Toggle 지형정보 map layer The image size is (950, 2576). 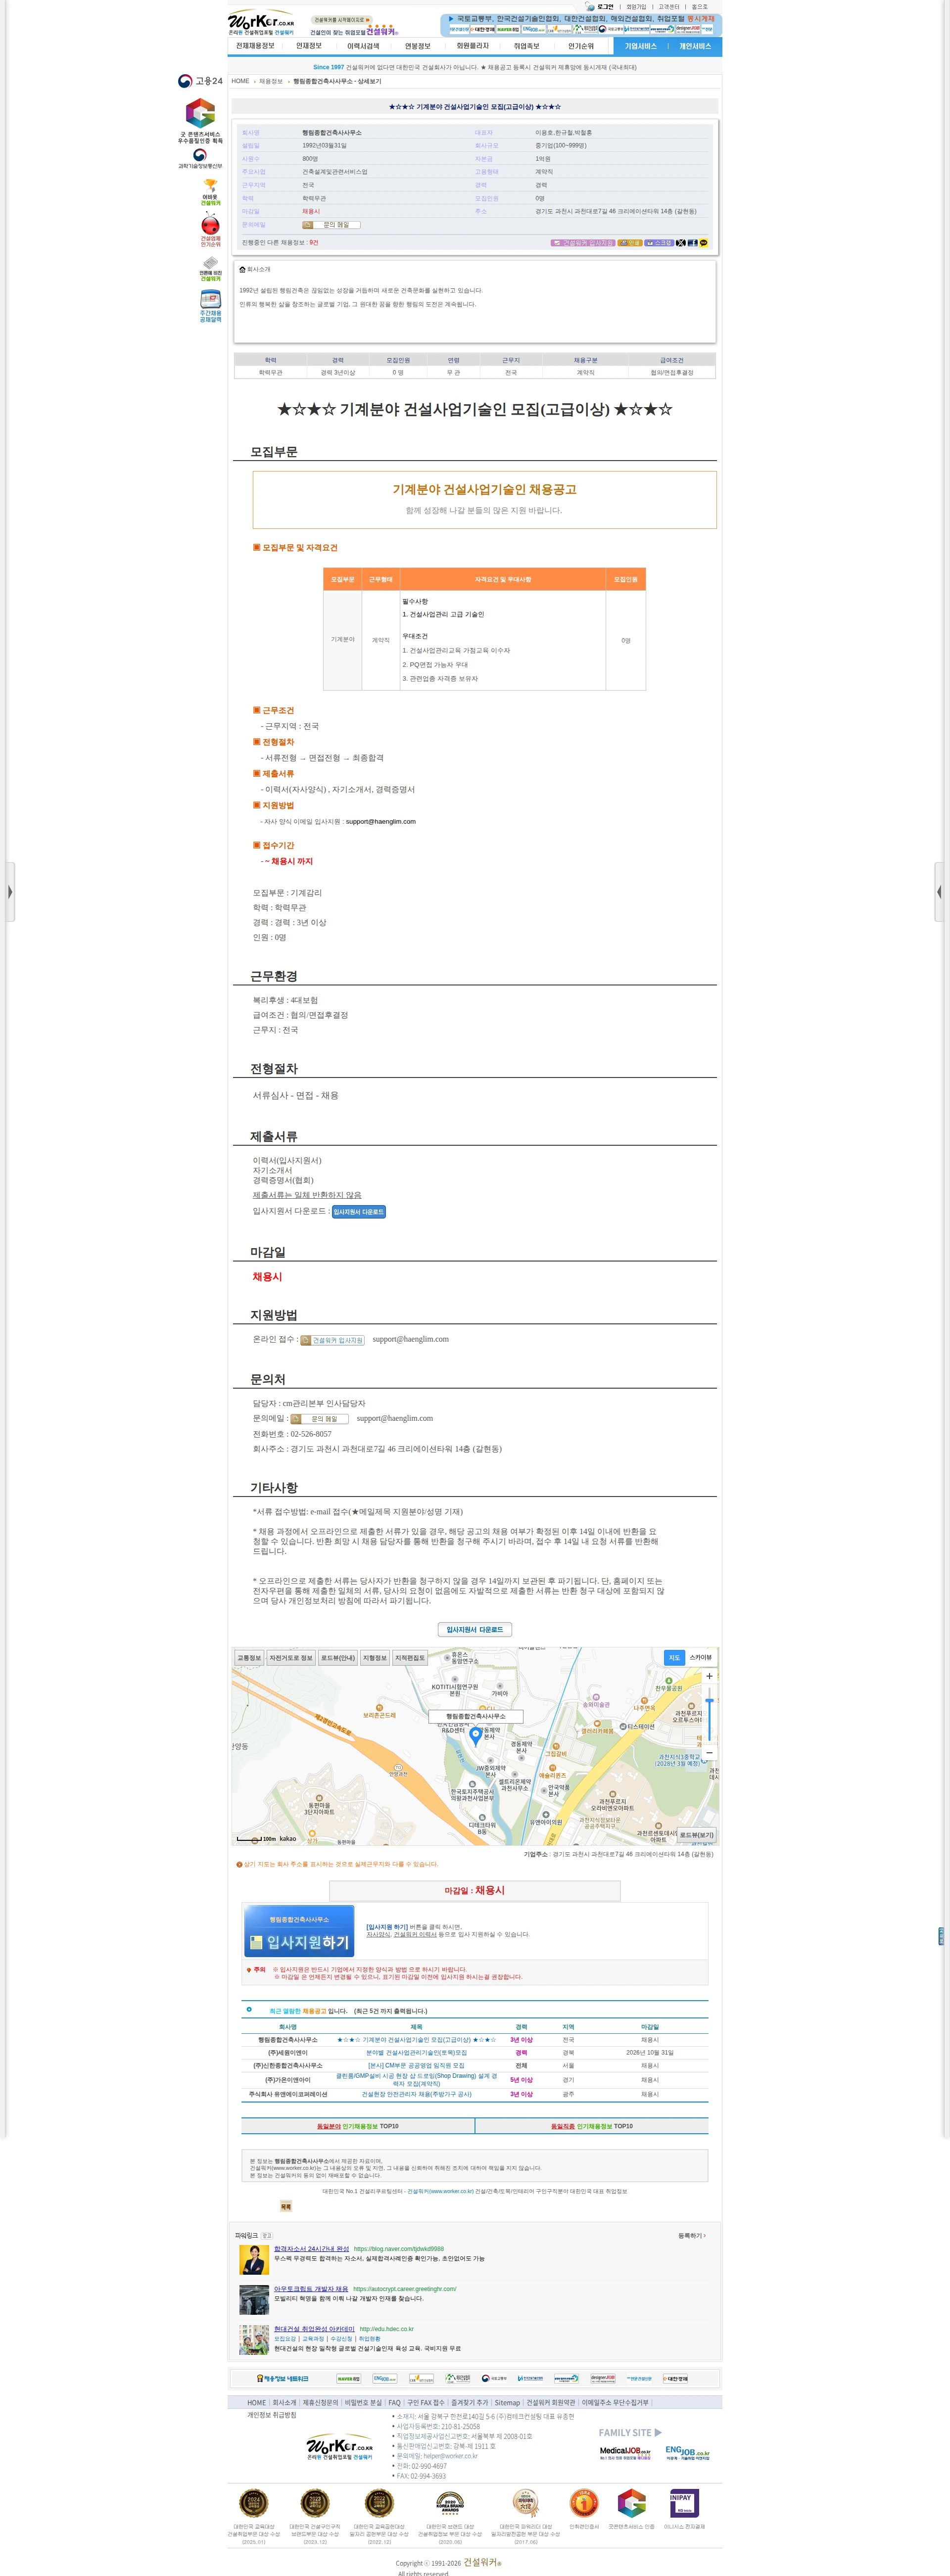point(375,1658)
